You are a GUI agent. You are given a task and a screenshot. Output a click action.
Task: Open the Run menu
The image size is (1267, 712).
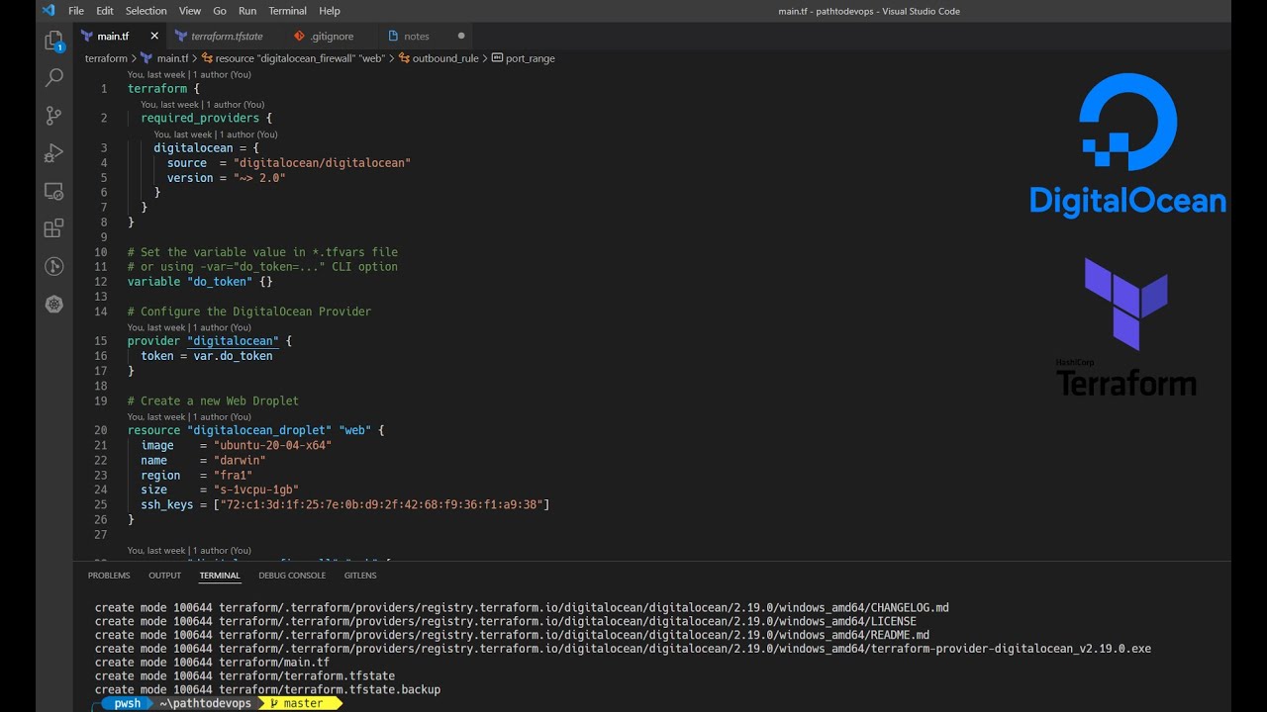coord(247,11)
